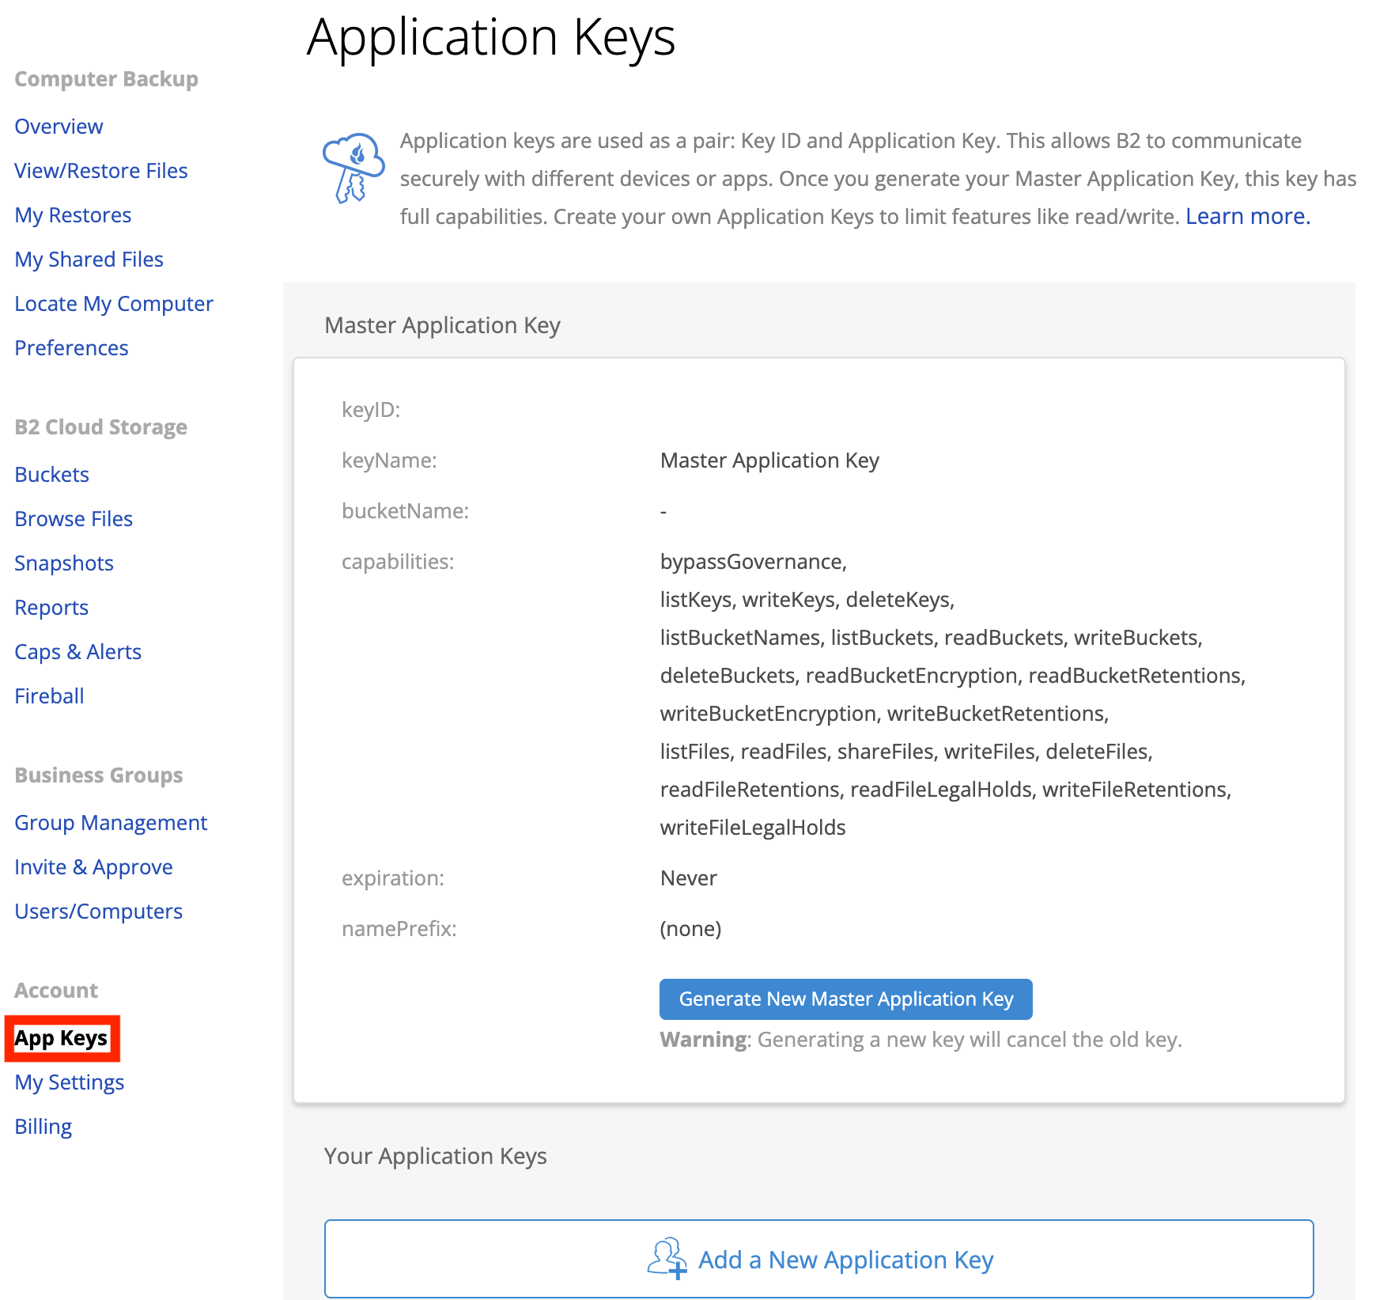Screen dimensions: 1376x1300
Task: Click the Computer Backup section header
Action: coord(106,79)
